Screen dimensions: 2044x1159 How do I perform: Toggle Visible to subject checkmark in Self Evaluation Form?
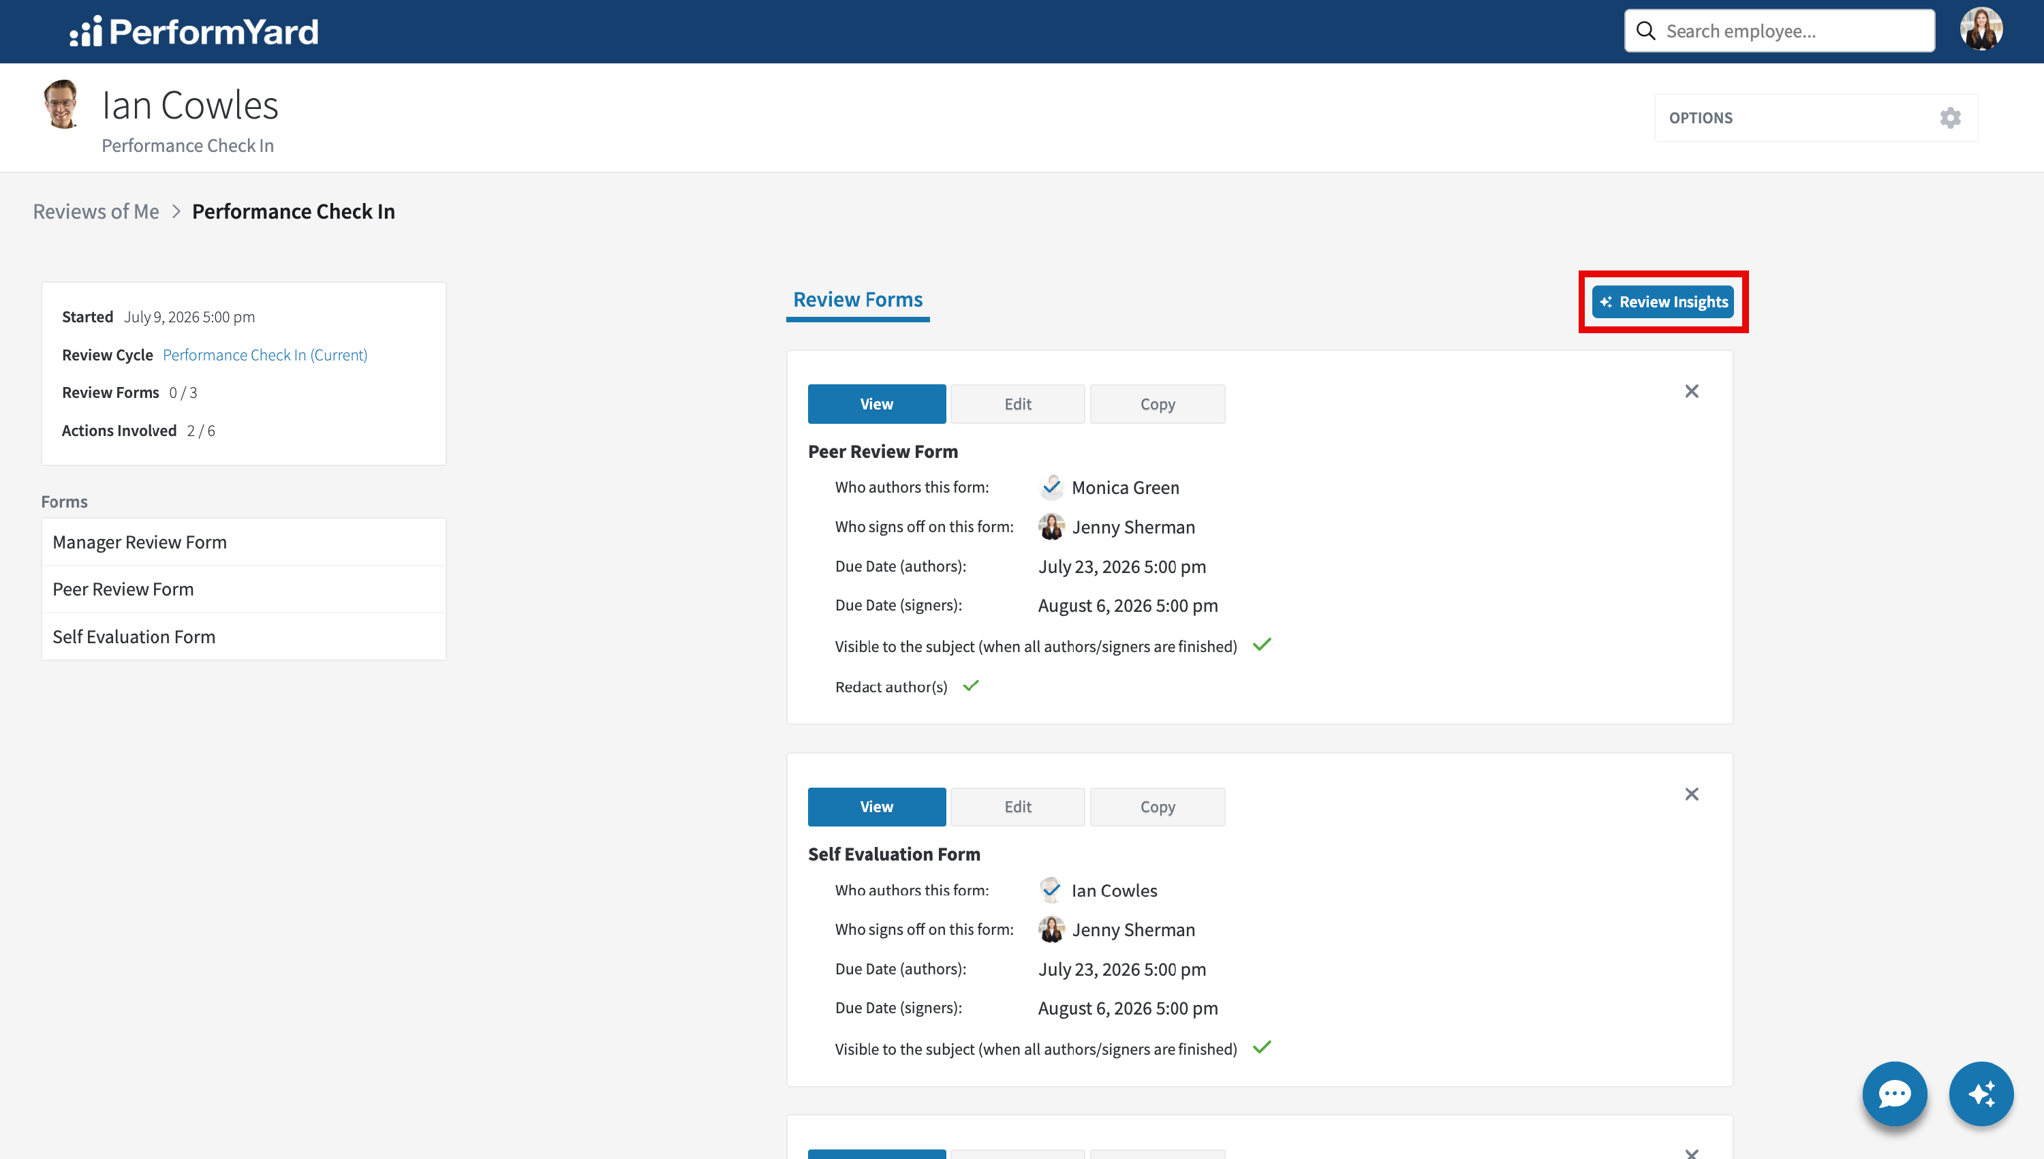pyautogui.click(x=1263, y=1047)
